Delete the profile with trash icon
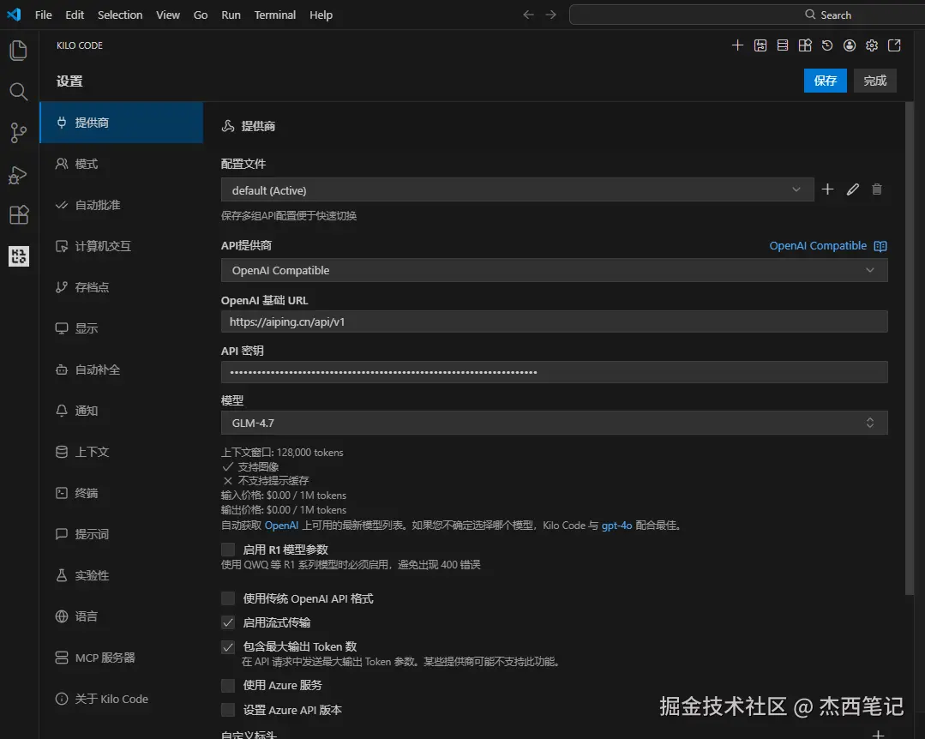Viewport: 925px width, 739px height. (877, 189)
